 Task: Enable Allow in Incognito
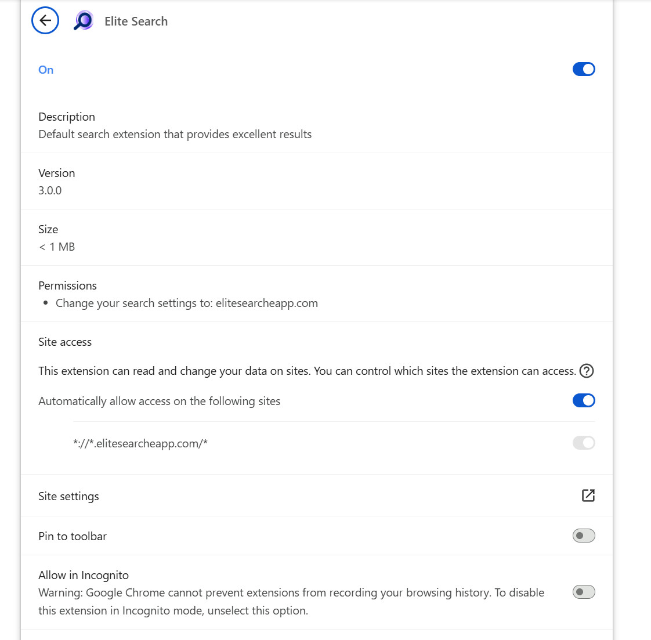pyautogui.click(x=583, y=592)
